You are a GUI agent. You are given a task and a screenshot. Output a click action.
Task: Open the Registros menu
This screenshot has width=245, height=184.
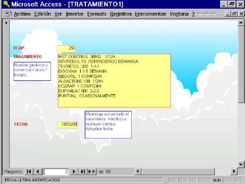[121, 14]
